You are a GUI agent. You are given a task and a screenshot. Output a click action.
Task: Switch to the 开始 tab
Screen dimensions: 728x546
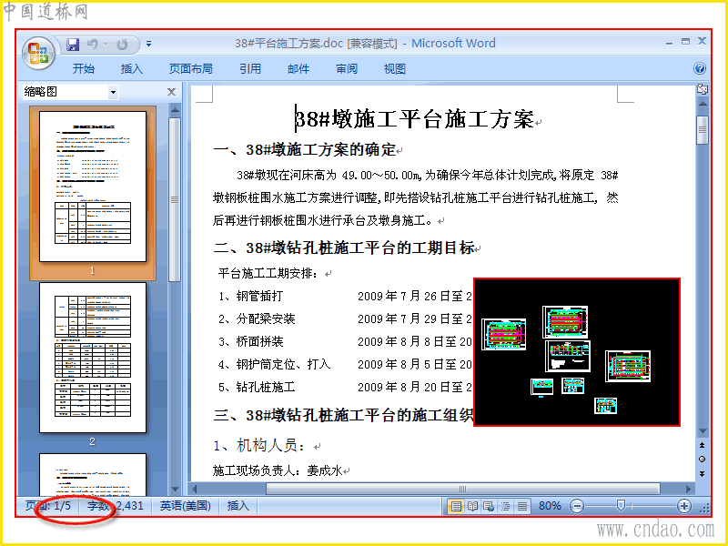tap(84, 69)
